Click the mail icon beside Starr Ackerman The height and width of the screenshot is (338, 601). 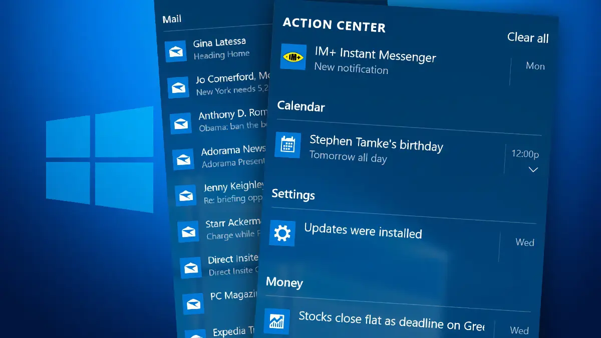188,231
